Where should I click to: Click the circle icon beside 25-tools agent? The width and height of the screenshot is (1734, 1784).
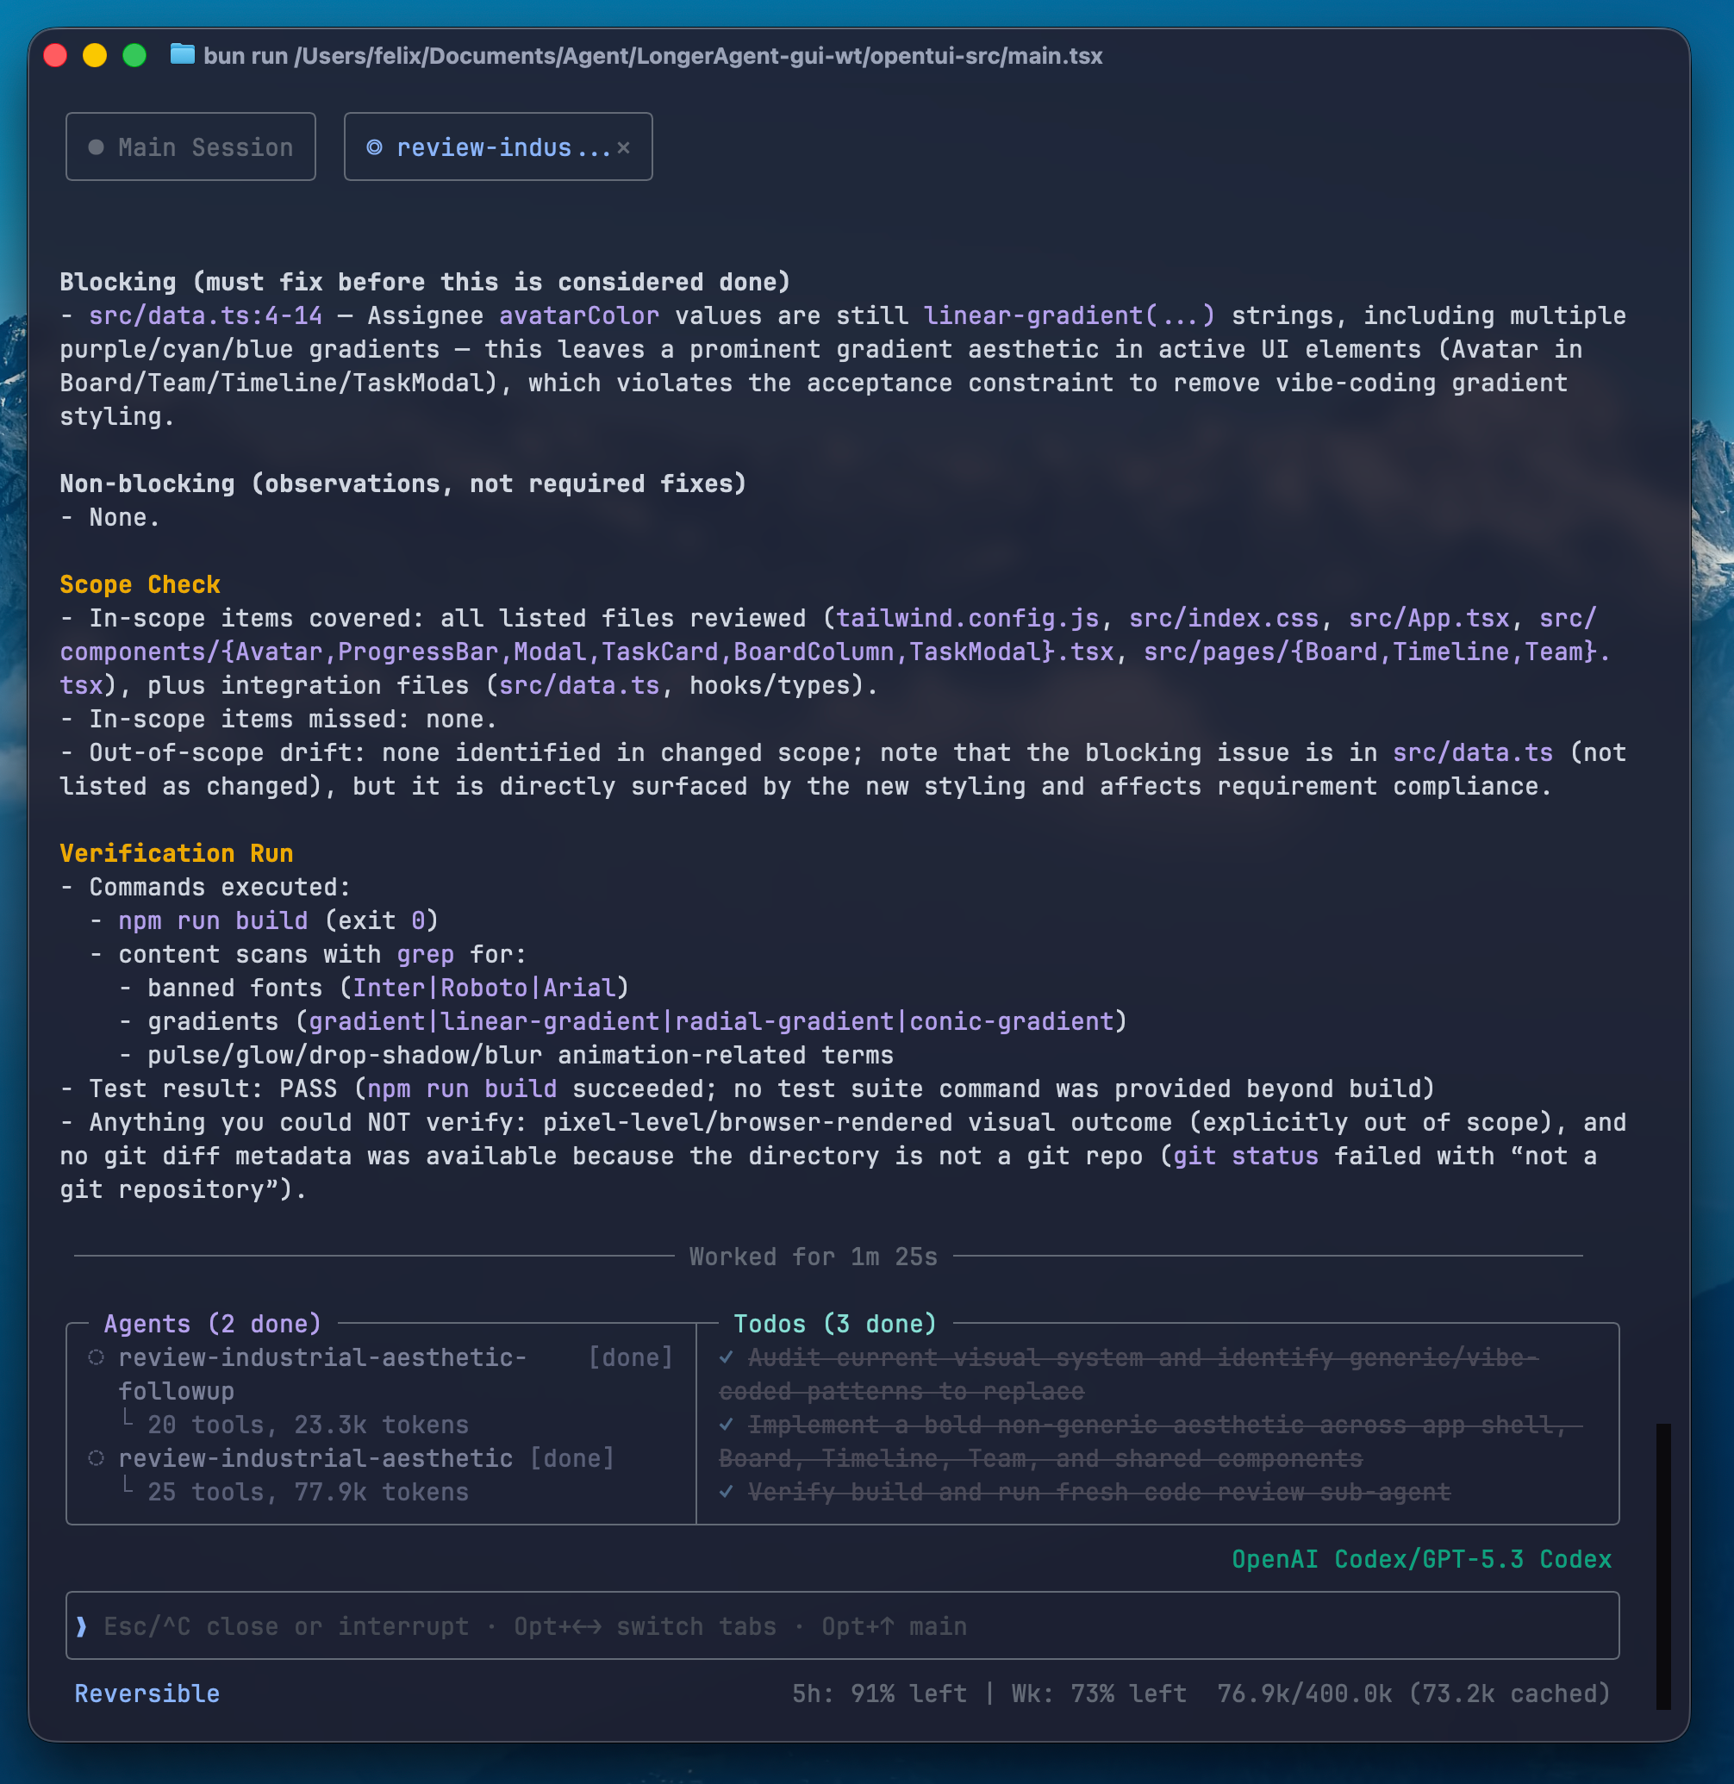96,1458
